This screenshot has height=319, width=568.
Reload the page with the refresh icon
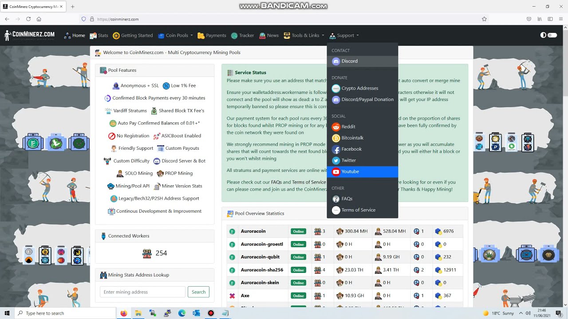(28, 19)
